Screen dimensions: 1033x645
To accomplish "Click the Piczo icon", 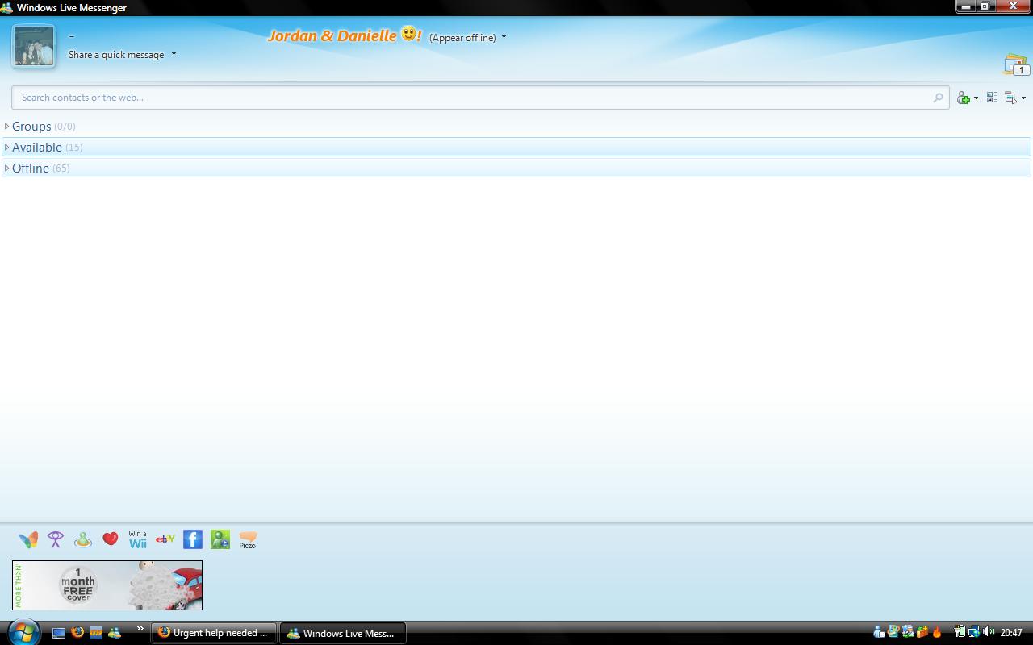I will [248, 539].
